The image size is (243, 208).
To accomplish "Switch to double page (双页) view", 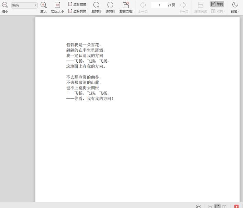I will tap(217, 11).
